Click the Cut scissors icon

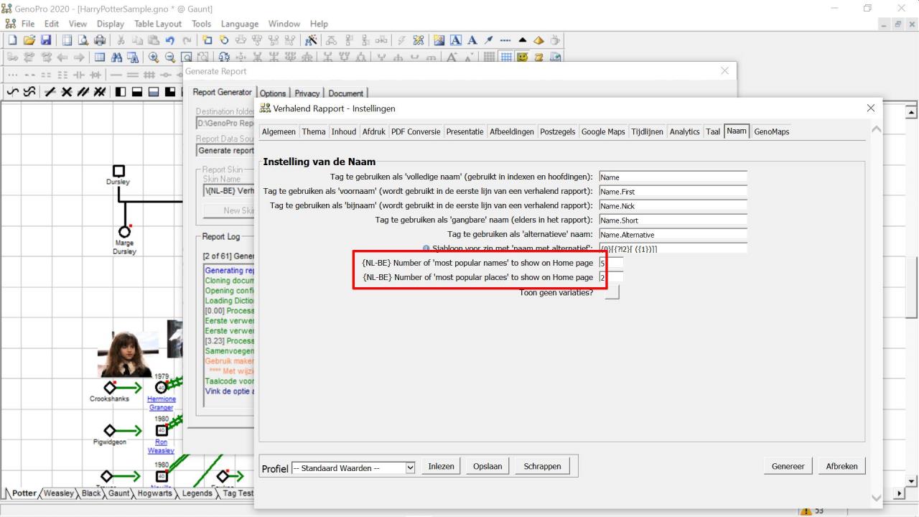click(121, 40)
